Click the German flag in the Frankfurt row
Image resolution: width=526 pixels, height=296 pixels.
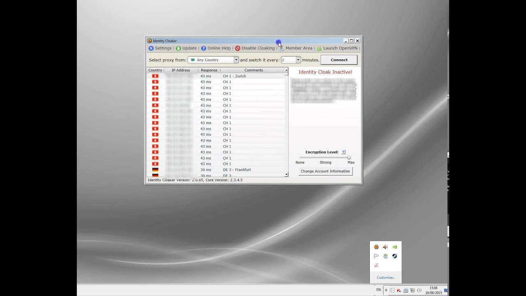click(155, 170)
